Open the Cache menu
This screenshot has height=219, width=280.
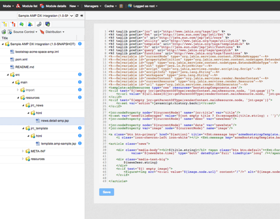point(111,6)
